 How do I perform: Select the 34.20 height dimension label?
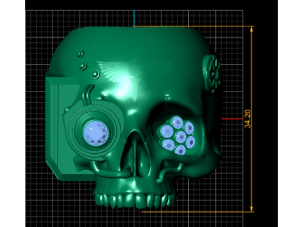click(x=248, y=119)
